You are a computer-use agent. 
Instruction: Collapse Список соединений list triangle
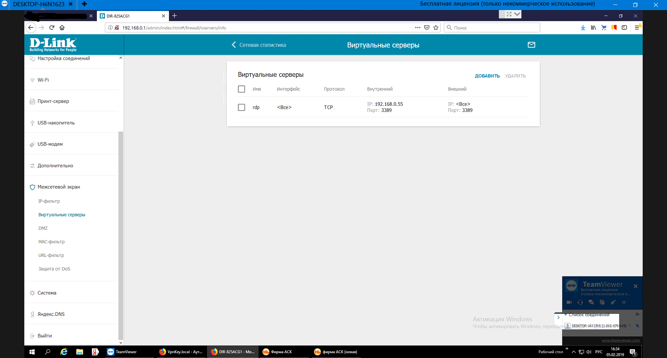tap(566, 315)
